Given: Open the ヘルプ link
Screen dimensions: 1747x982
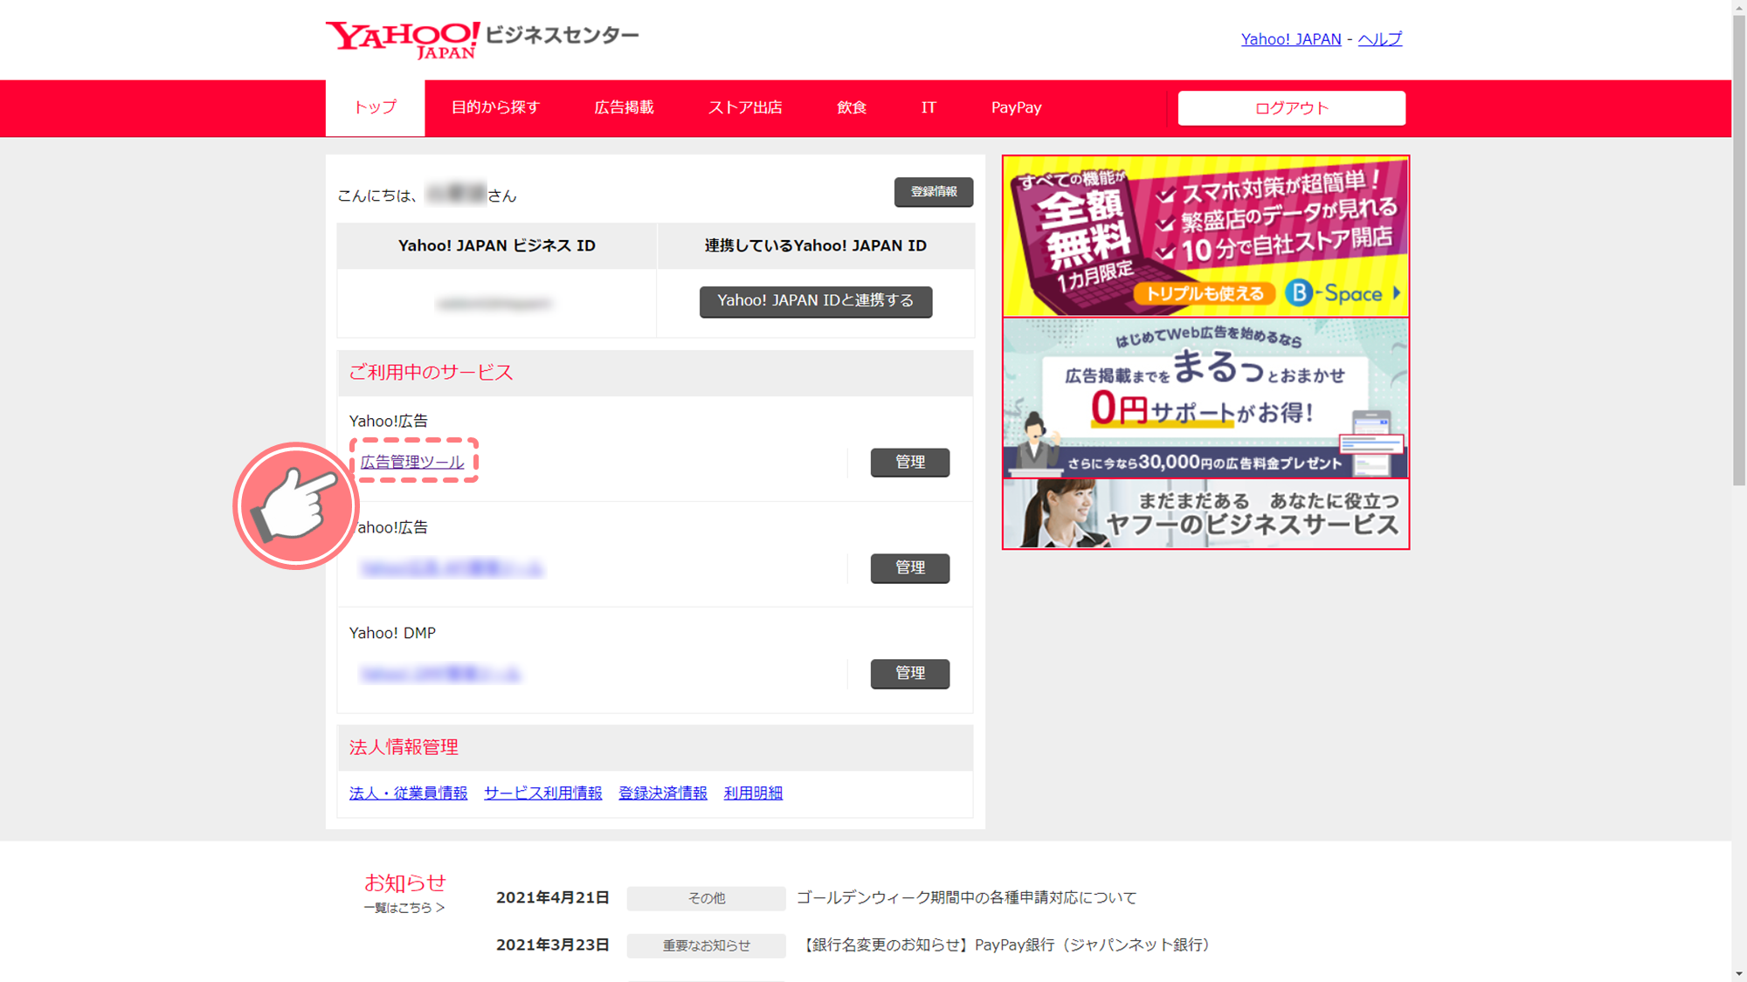Looking at the screenshot, I should tap(1379, 39).
